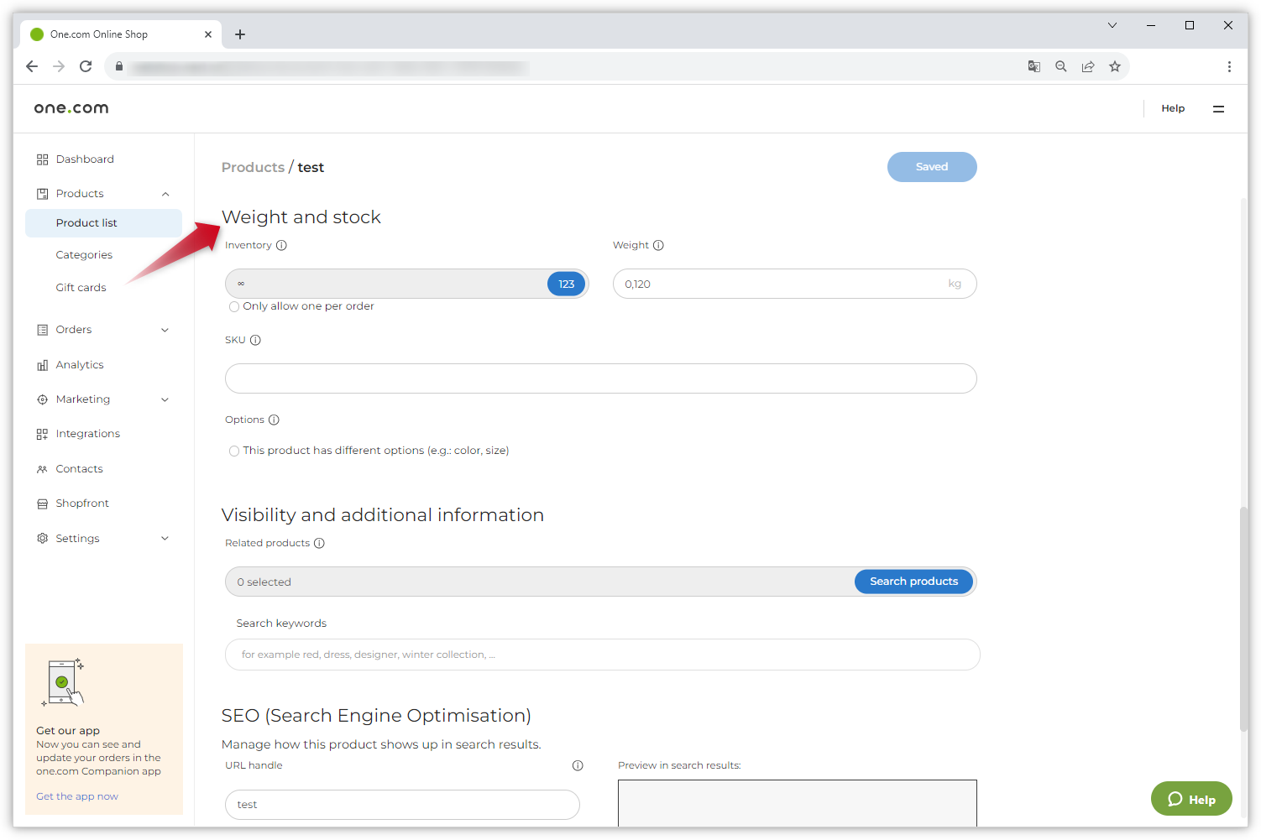This screenshot has width=1261, height=840.
Task: Click the URL handle info icon
Action: point(578,765)
